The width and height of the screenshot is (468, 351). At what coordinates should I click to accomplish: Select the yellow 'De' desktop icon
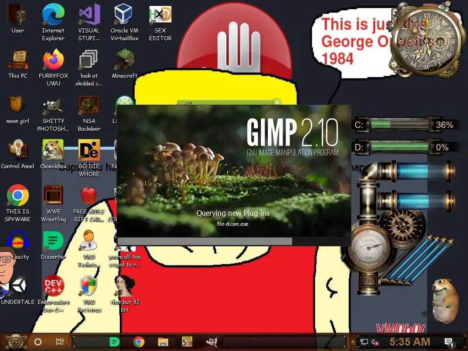click(x=89, y=158)
